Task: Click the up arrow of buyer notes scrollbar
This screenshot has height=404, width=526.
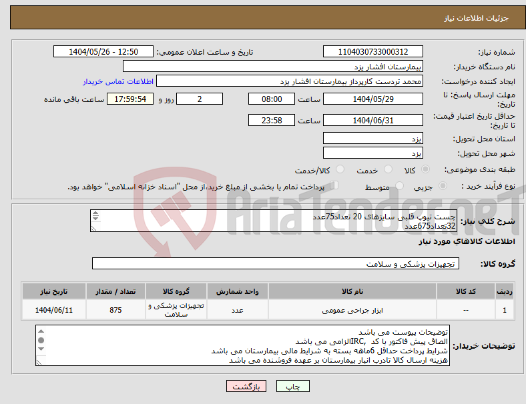Action: pyautogui.click(x=41, y=331)
